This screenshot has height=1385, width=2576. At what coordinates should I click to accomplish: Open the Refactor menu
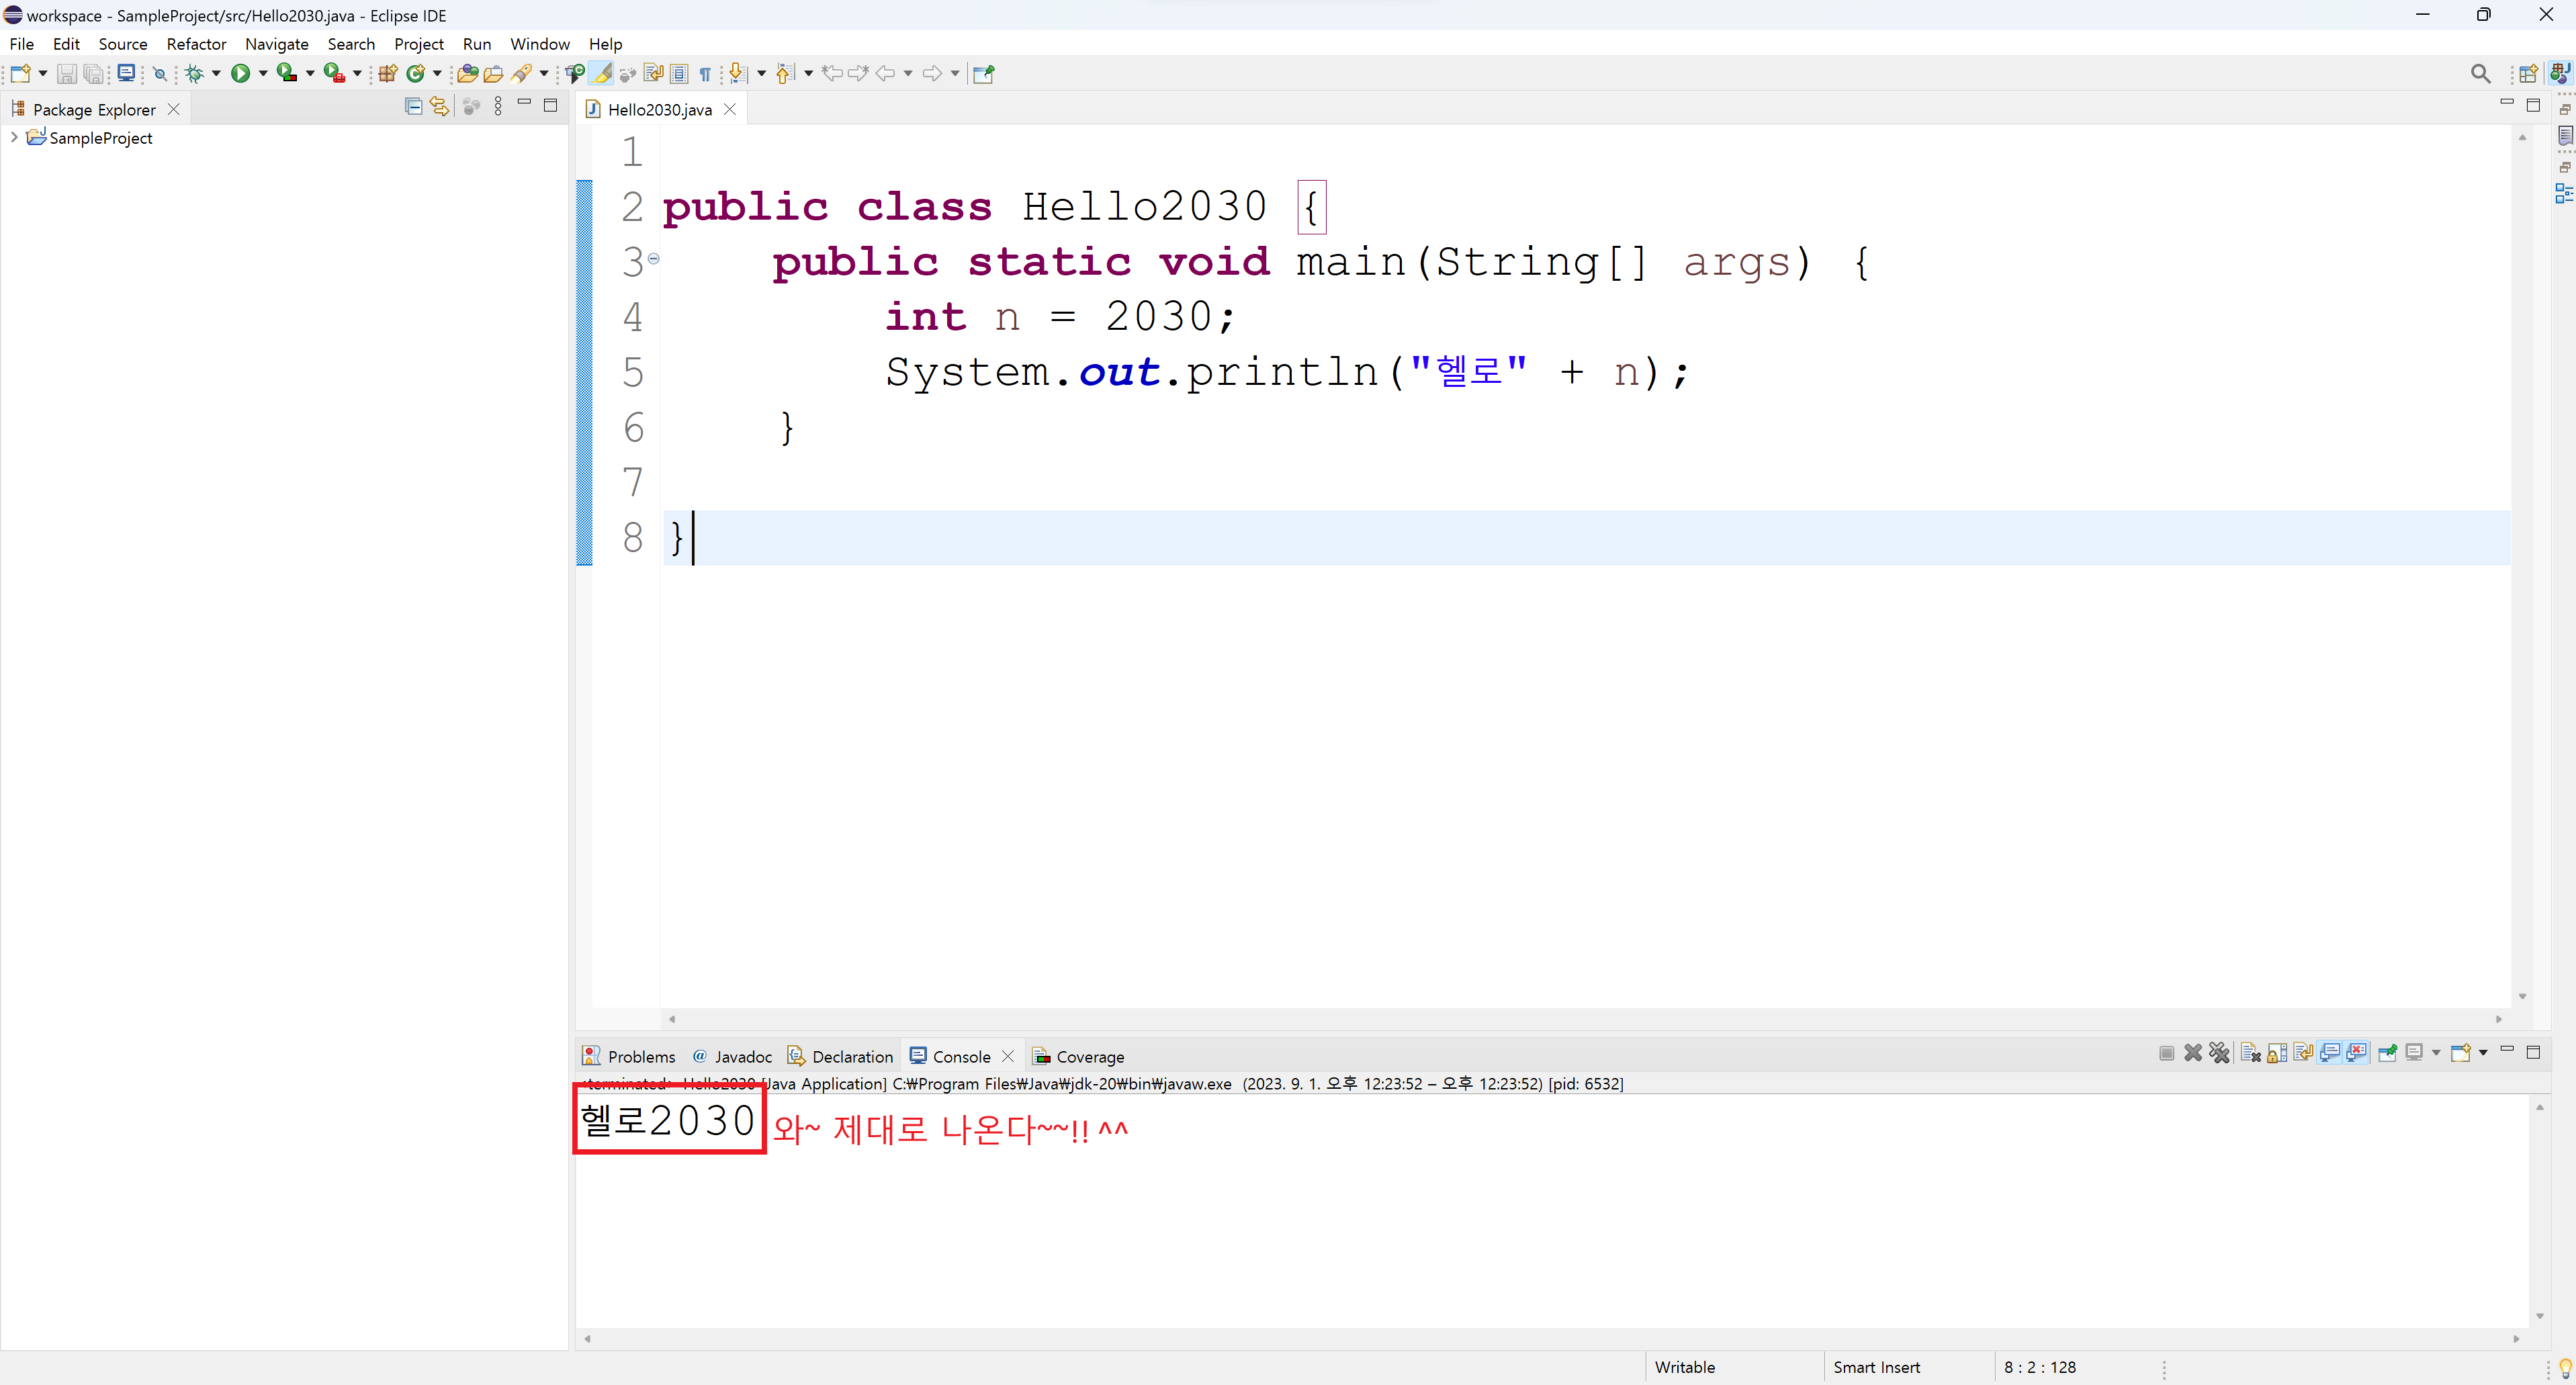pos(196,44)
